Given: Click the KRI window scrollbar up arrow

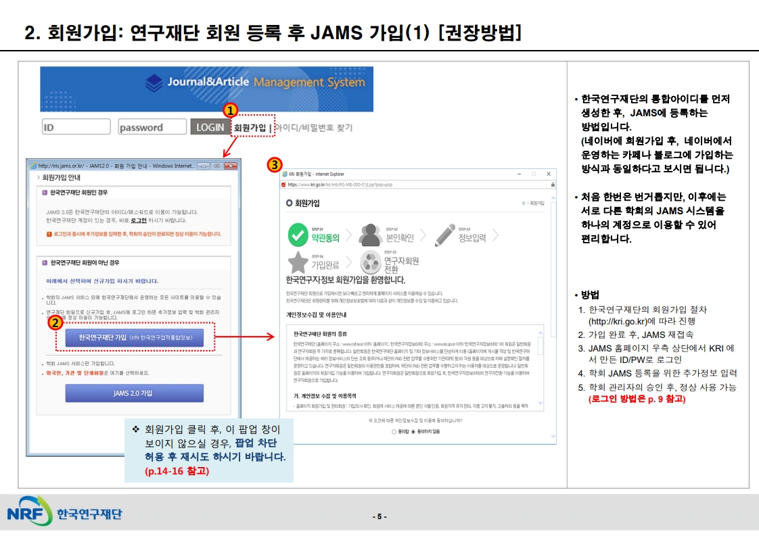Looking at the screenshot, I should pos(553,198).
